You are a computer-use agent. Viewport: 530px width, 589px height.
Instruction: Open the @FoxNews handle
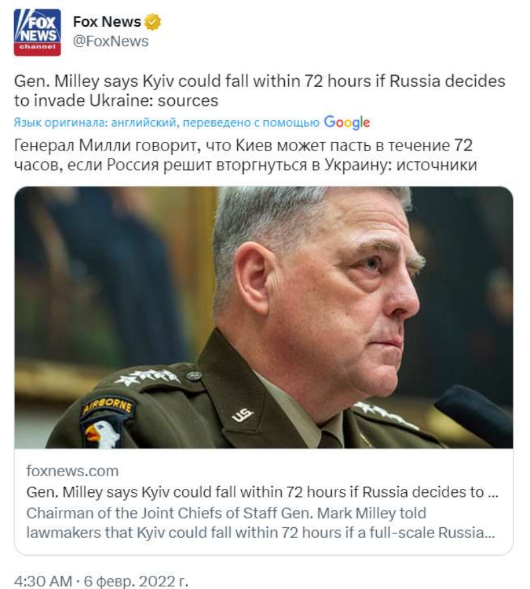(x=111, y=41)
